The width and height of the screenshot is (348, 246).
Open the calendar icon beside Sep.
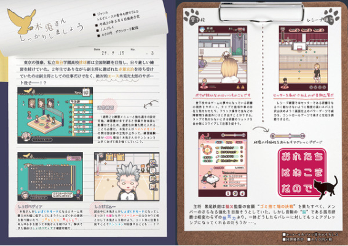tap(86, 92)
